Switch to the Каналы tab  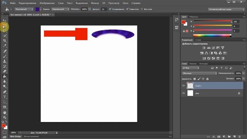pos(193,64)
